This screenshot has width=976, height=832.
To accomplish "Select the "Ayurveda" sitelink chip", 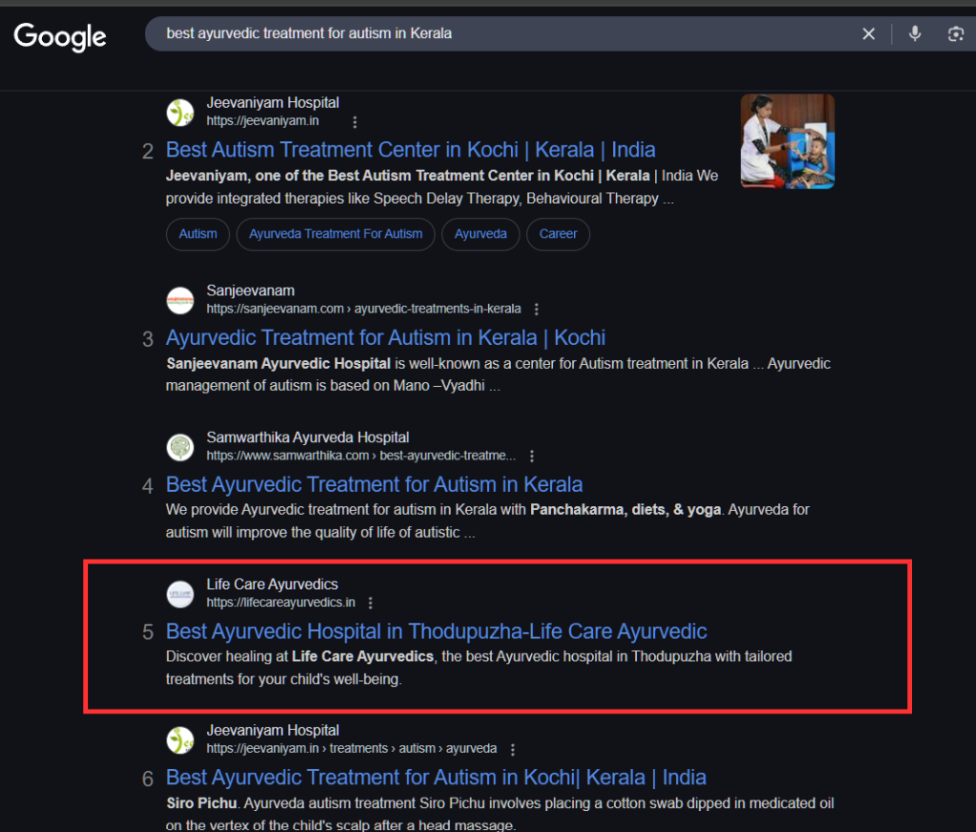I will (x=480, y=234).
